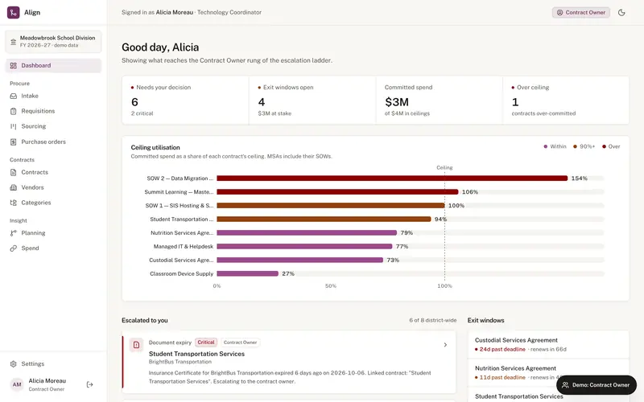This screenshot has width=644, height=402.
Task: Open the Vendors menu item
Action: pos(53,187)
